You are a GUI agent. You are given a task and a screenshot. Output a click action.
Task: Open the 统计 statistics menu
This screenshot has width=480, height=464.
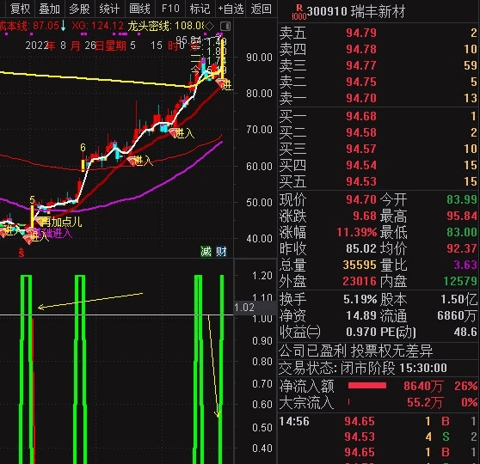[x=109, y=9]
